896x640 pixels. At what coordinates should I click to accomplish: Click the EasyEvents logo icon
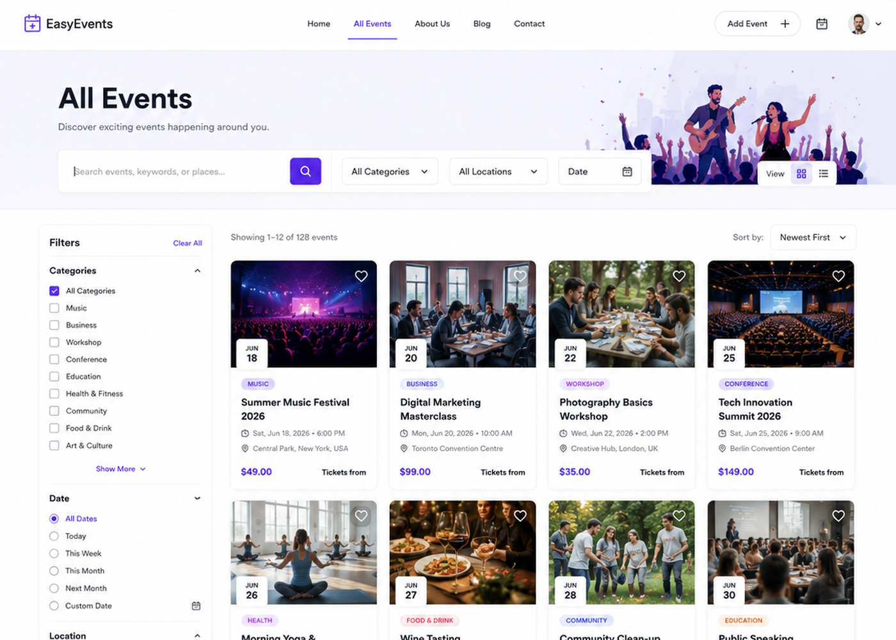click(x=32, y=24)
